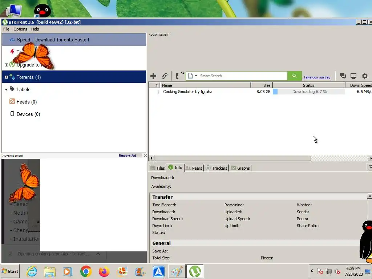The height and width of the screenshot is (279, 372).
Task: Open Preferences via the gear icon
Action: pyautogui.click(x=365, y=76)
